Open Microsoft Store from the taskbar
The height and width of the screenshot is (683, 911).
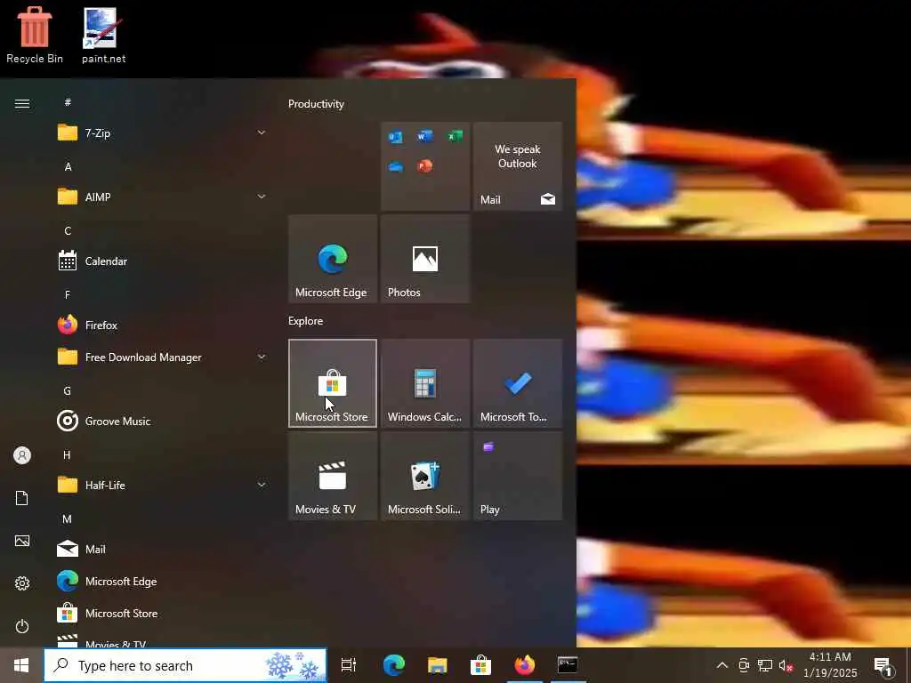coord(480,665)
